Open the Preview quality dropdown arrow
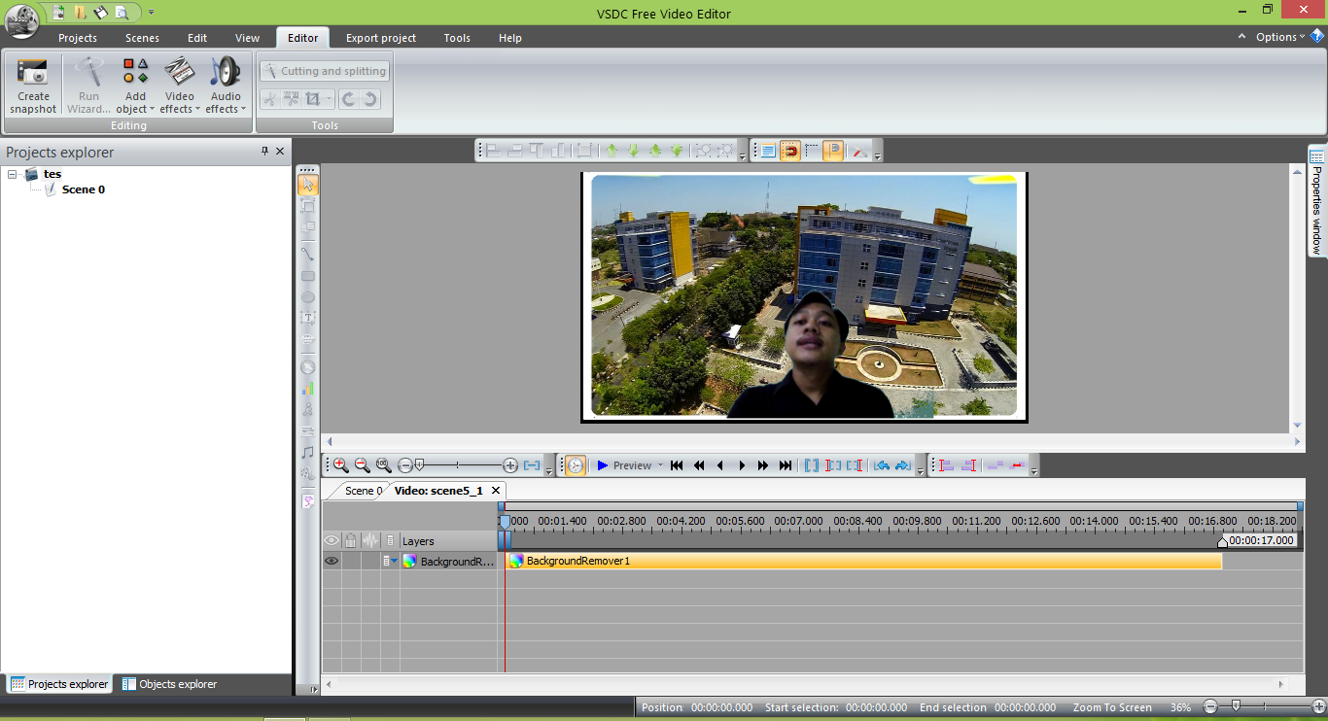Image resolution: width=1328 pixels, height=721 pixels. click(660, 464)
